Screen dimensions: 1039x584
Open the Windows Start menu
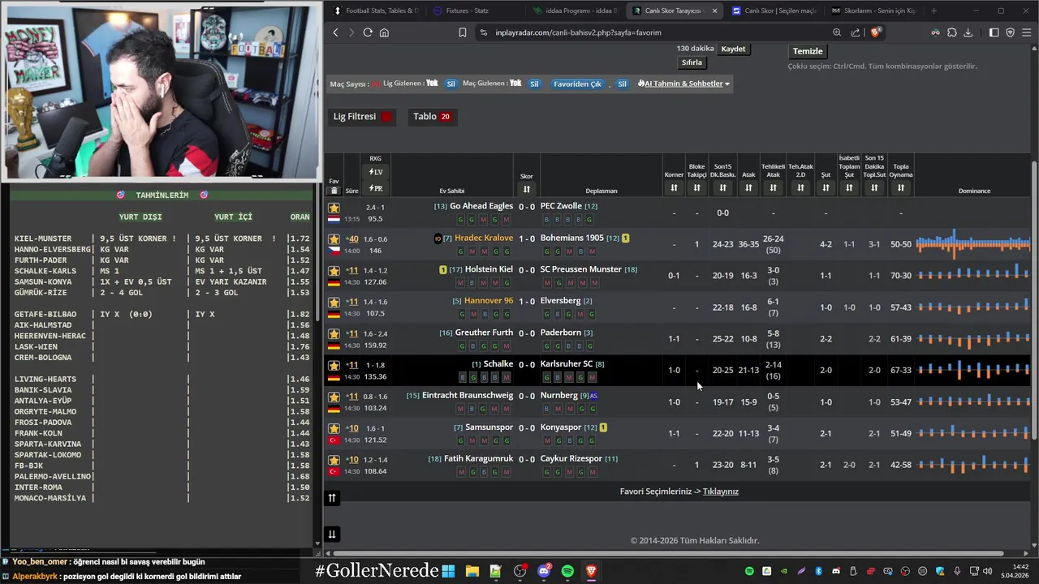click(x=448, y=571)
